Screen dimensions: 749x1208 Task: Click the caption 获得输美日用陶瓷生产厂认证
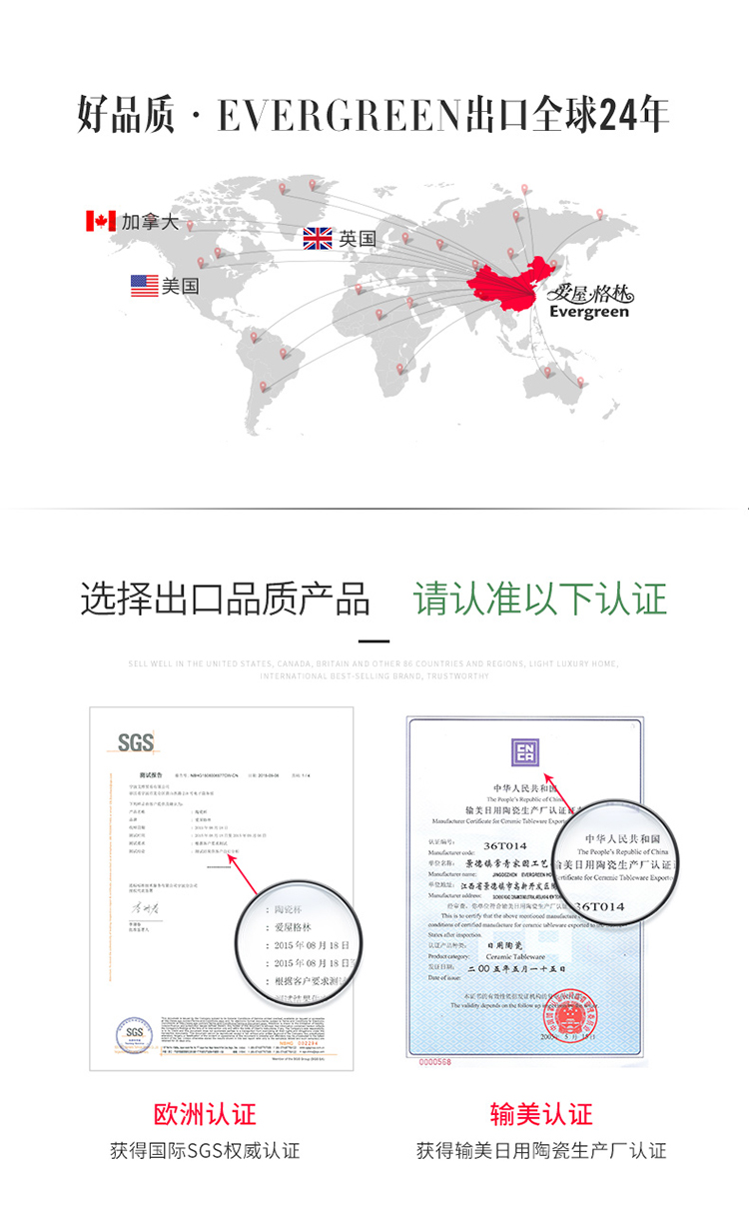(541, 1151)
